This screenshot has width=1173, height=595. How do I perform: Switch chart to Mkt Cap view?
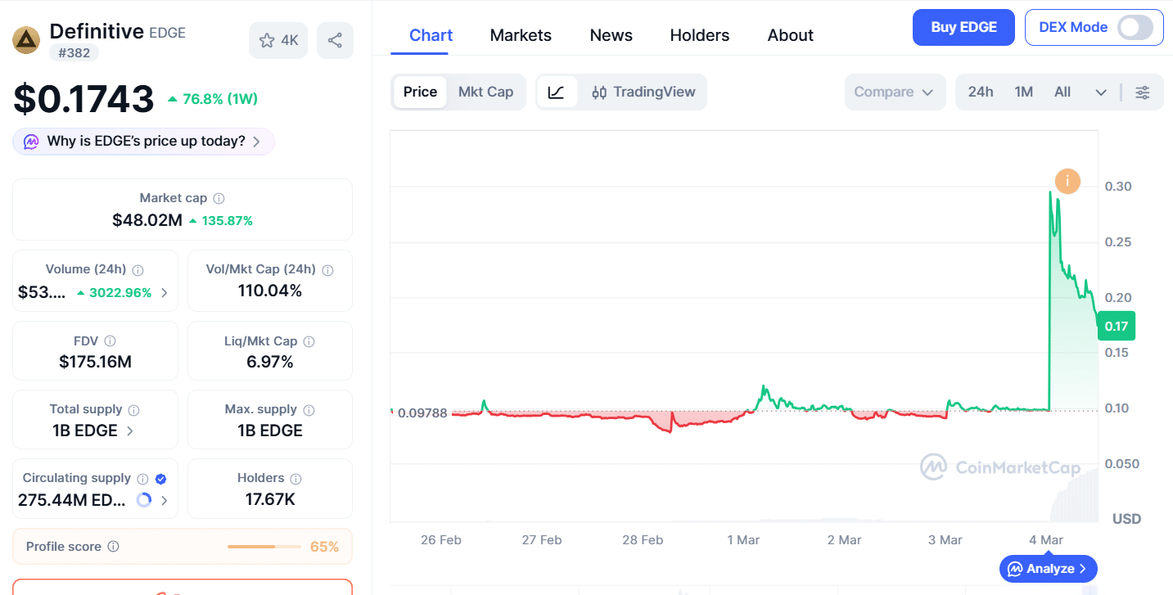485,92
